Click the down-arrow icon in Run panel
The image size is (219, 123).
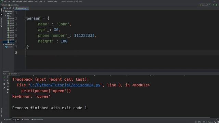click(x=8, y=80)
